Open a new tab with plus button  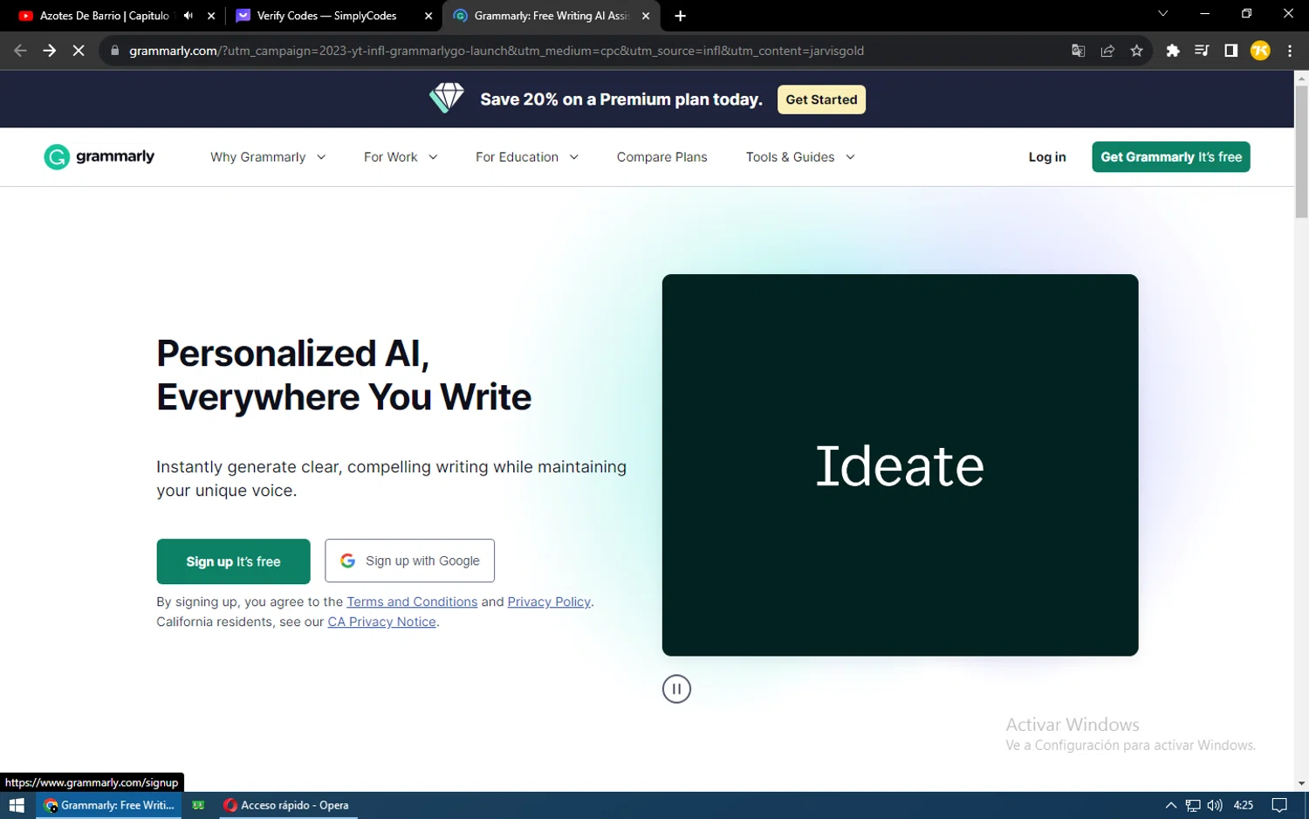point(680,16)
